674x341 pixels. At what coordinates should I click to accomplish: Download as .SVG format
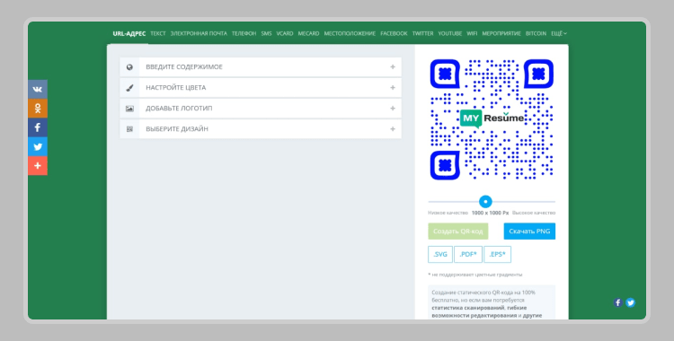click(x=439, y=254)
